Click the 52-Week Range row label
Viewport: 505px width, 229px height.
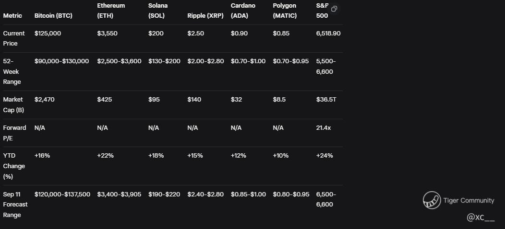point(12,71)
